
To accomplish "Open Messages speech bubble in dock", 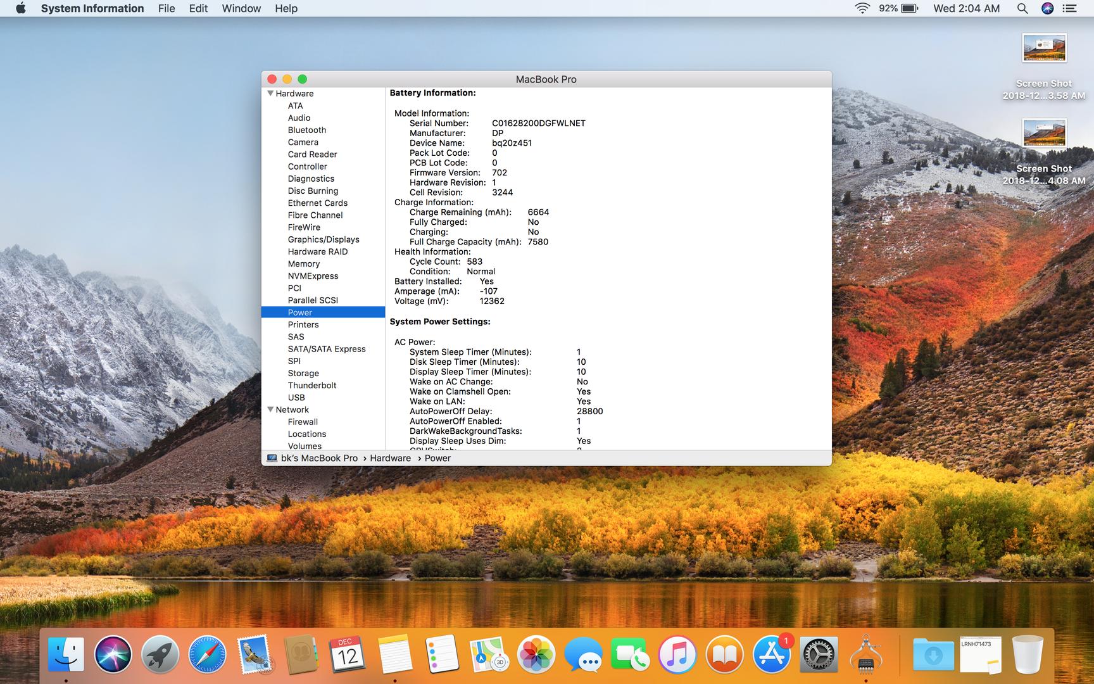I will (583, 654).
